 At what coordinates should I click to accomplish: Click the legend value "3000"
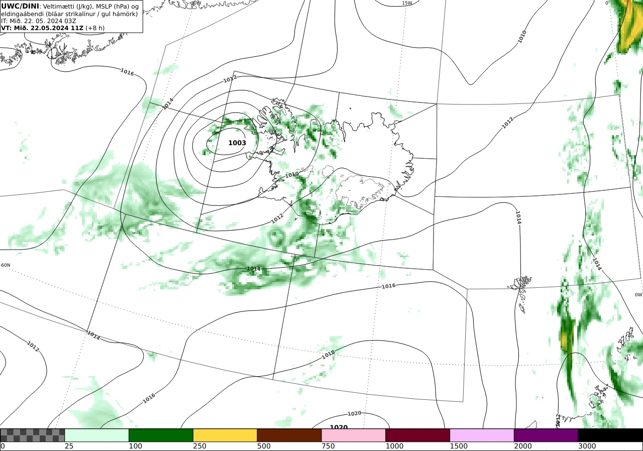pos(587,446)
